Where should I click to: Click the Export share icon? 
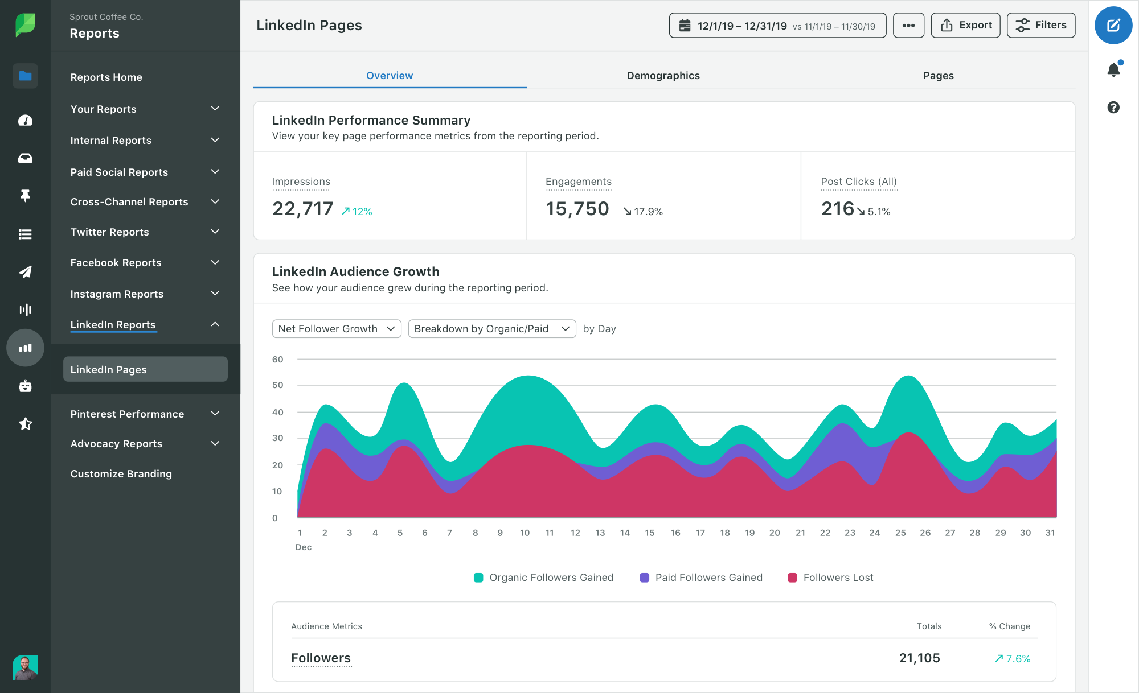[947, 26]
